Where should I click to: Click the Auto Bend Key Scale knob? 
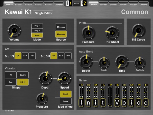tap(140, 63)
